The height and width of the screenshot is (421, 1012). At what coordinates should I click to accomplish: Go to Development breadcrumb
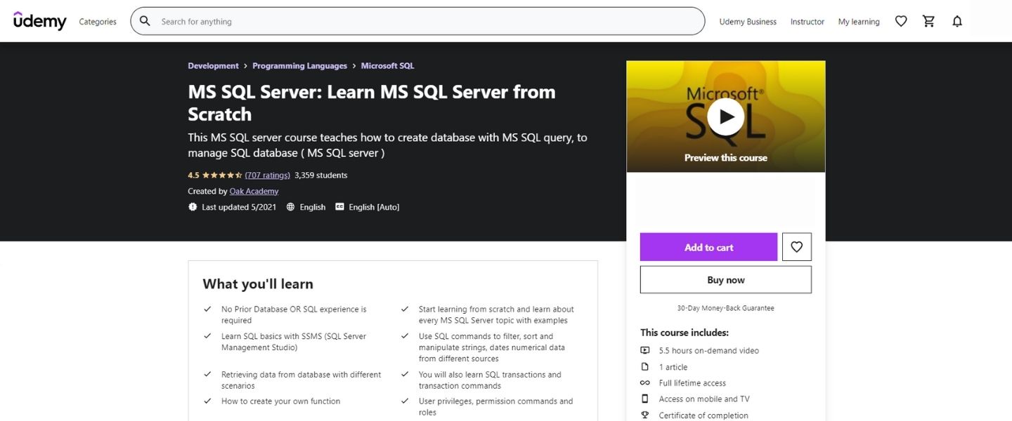point(213,66)
